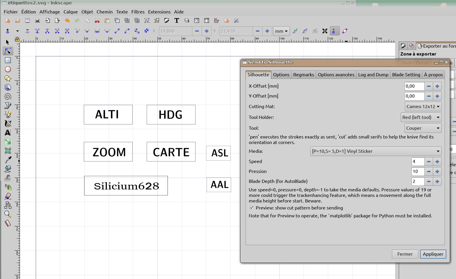Increase Blade Depth with plus button
This screenshot has height=279, width=456.
(x=437, y=181)
